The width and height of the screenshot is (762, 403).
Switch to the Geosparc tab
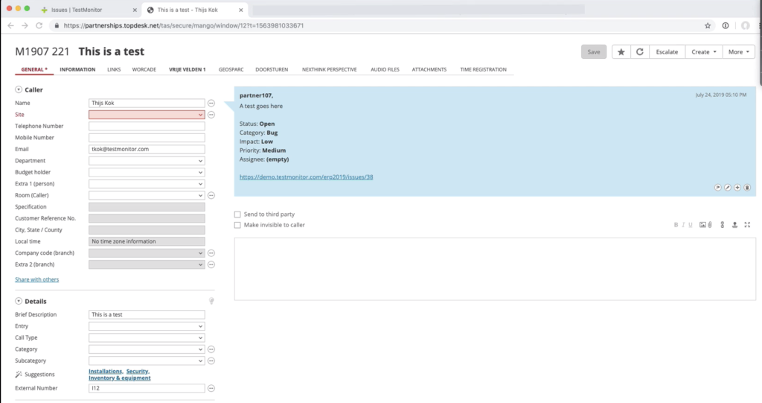coord(231,69)
